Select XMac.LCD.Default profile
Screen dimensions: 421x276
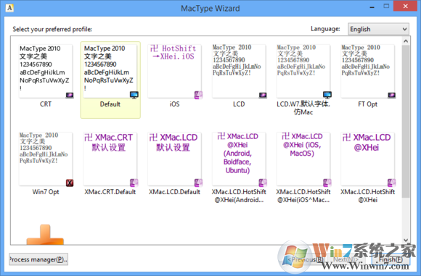(x=174, y=164)
